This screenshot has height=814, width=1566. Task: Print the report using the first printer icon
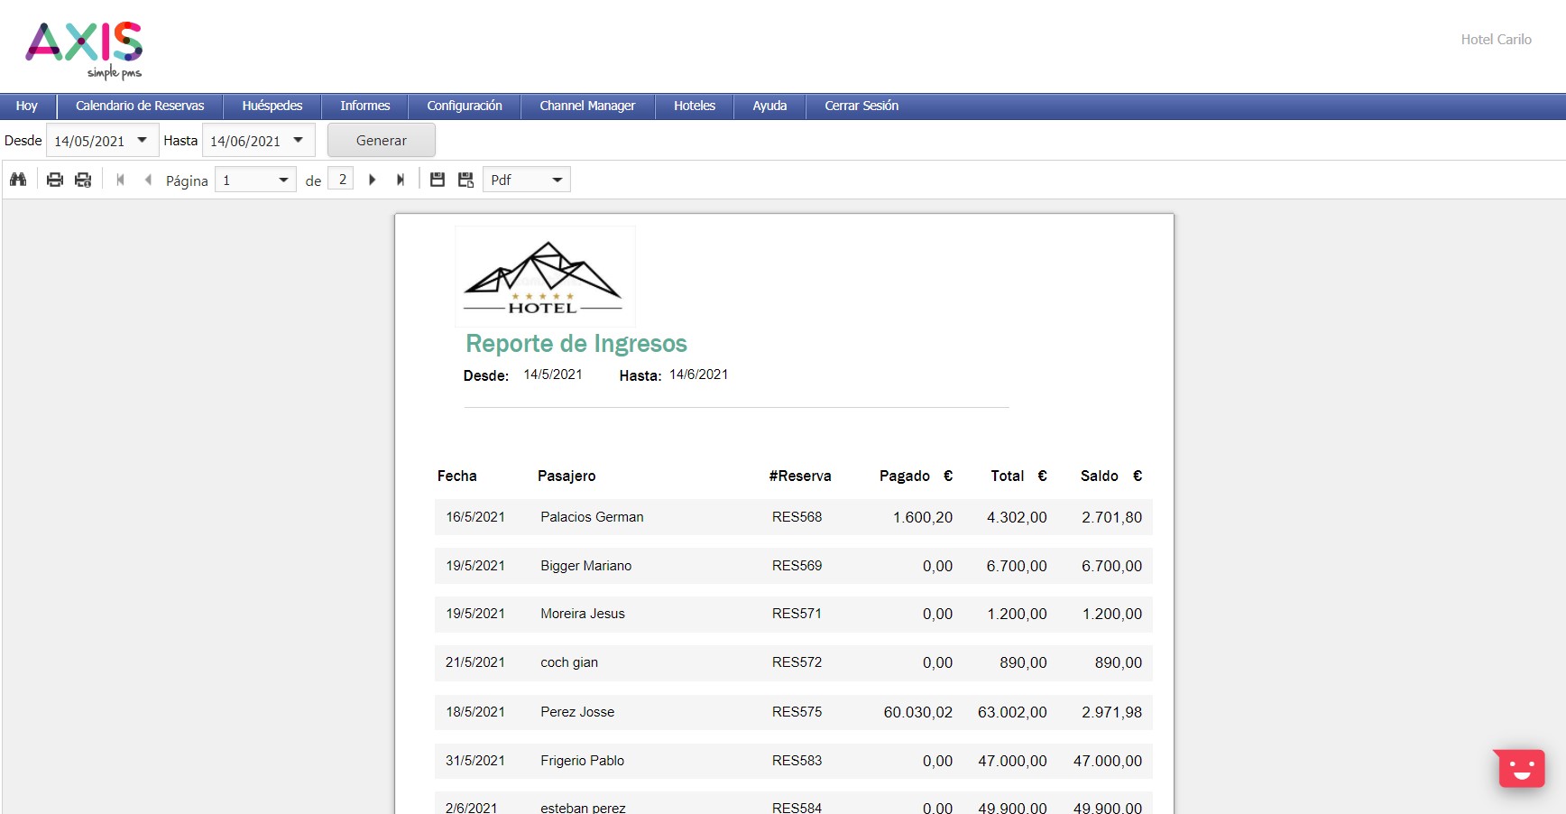pos(55,180)
